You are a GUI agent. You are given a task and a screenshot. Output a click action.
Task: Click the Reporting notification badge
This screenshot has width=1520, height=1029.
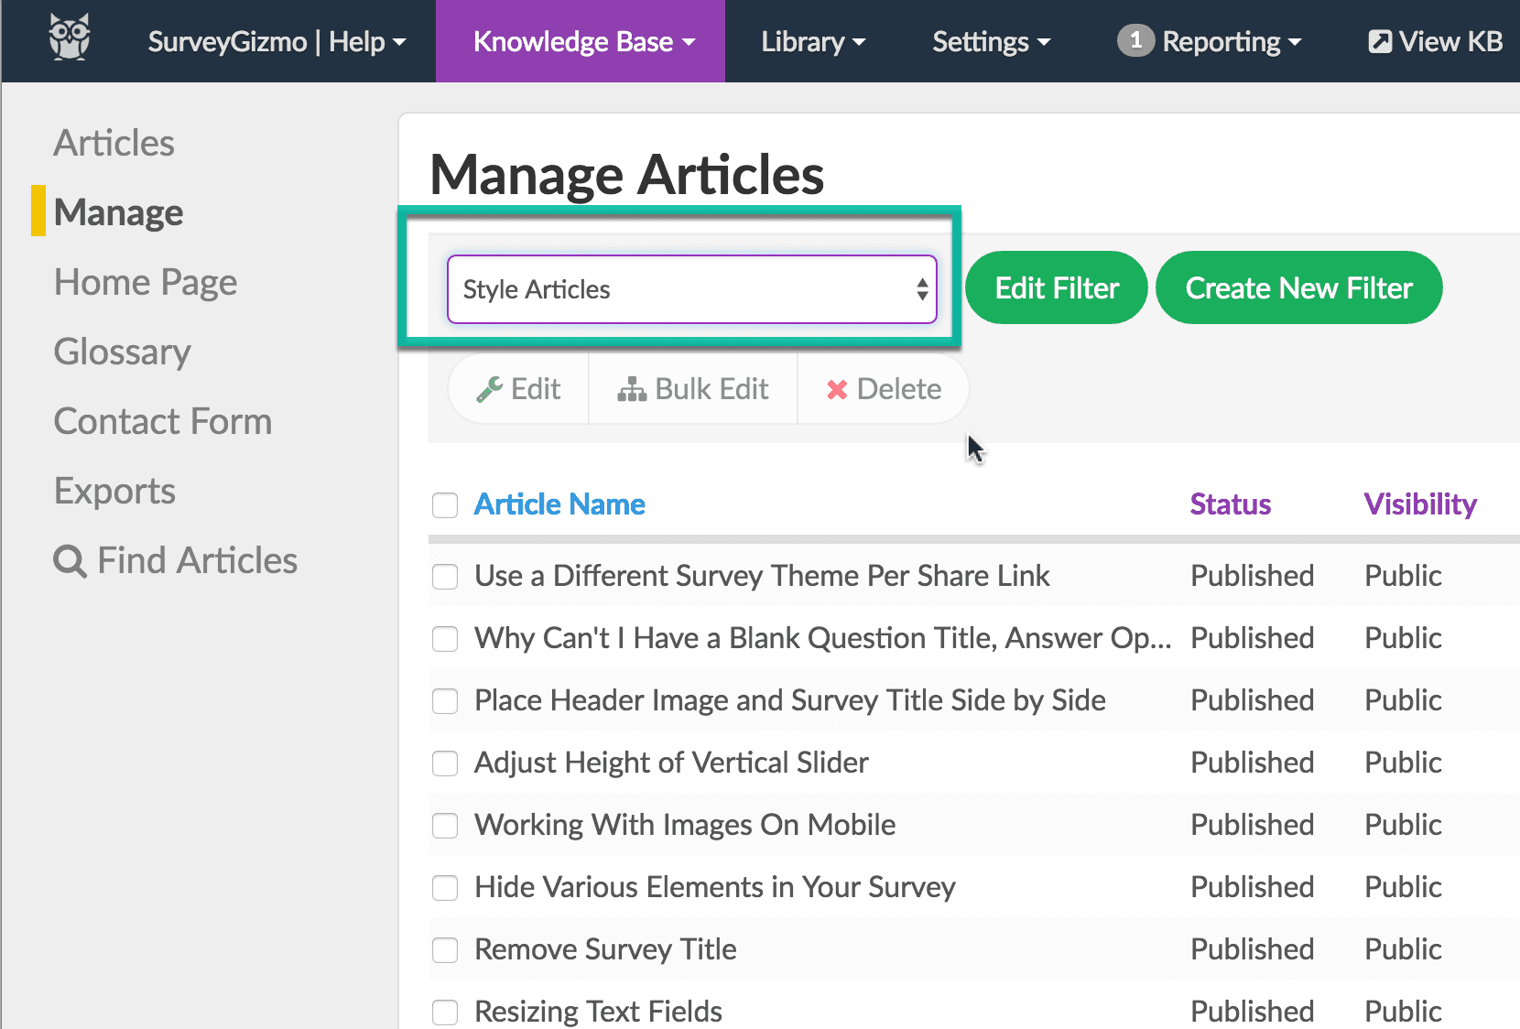(x=1135, y=40)
